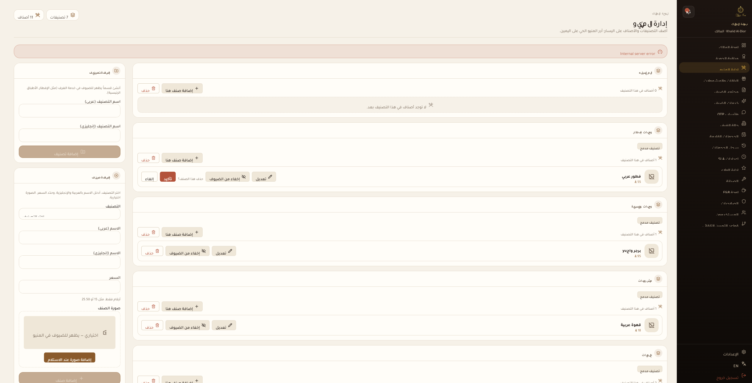Click the Internal server error alert icon
The image size is (752, 383).
[x=660, y=52]
